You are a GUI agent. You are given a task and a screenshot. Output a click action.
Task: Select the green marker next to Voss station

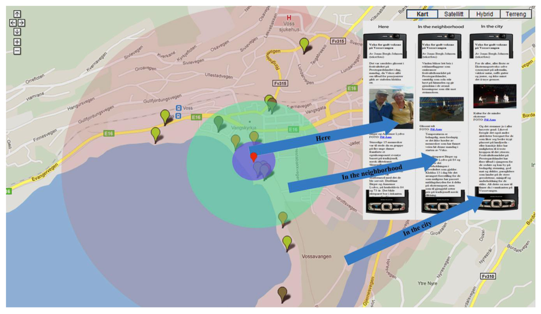165,117
